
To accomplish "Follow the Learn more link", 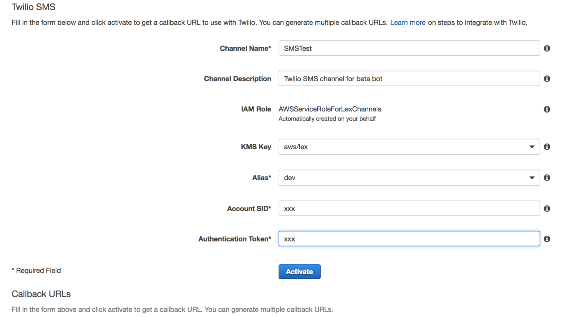I will point(408,23).
